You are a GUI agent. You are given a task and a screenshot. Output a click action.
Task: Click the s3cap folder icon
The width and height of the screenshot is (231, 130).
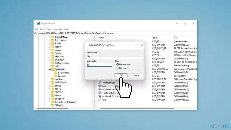(53, 50)
